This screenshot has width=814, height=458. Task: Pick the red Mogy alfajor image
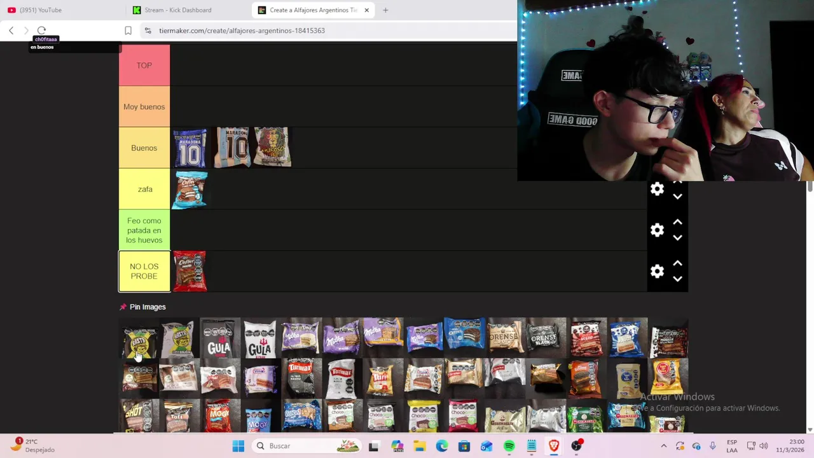pos(219,417)
